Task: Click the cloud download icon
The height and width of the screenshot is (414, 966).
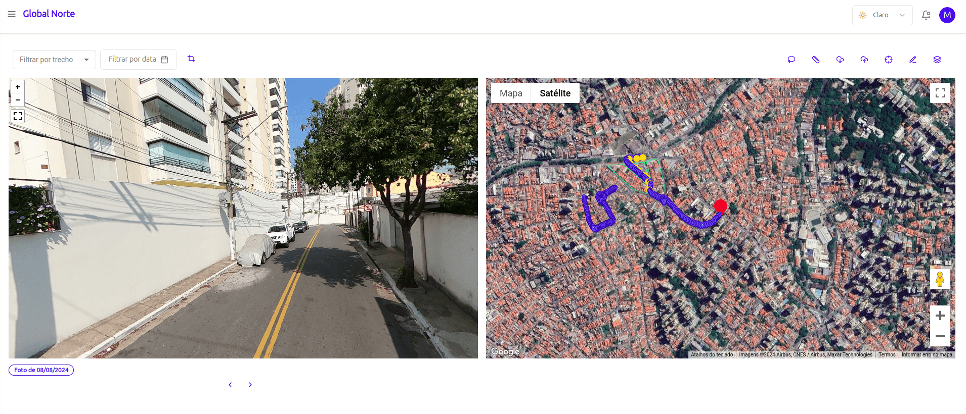Action: (840, 60)
